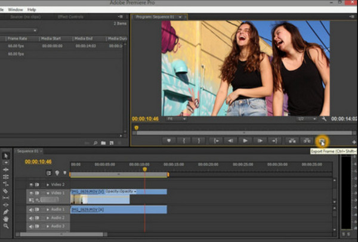Image resolution: width=358 pixels, height=242 pixels.
Task: Click the Add Marker button in Program monitor
Action: [169, 141]
